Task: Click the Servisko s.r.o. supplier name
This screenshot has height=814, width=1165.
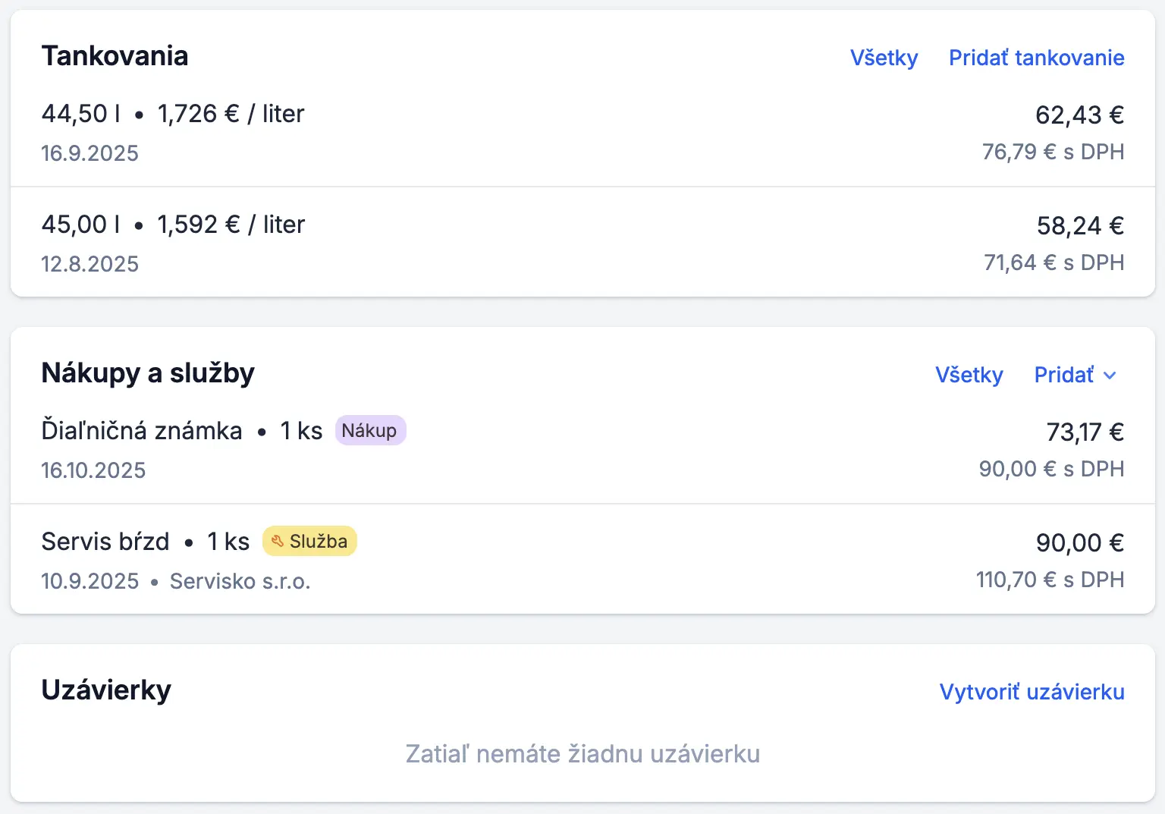Action: coord(240,581)
